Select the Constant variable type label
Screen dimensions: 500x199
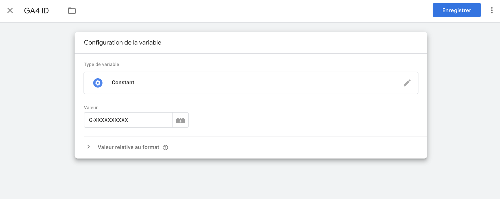pyautogui.click(x=123, y=83)
